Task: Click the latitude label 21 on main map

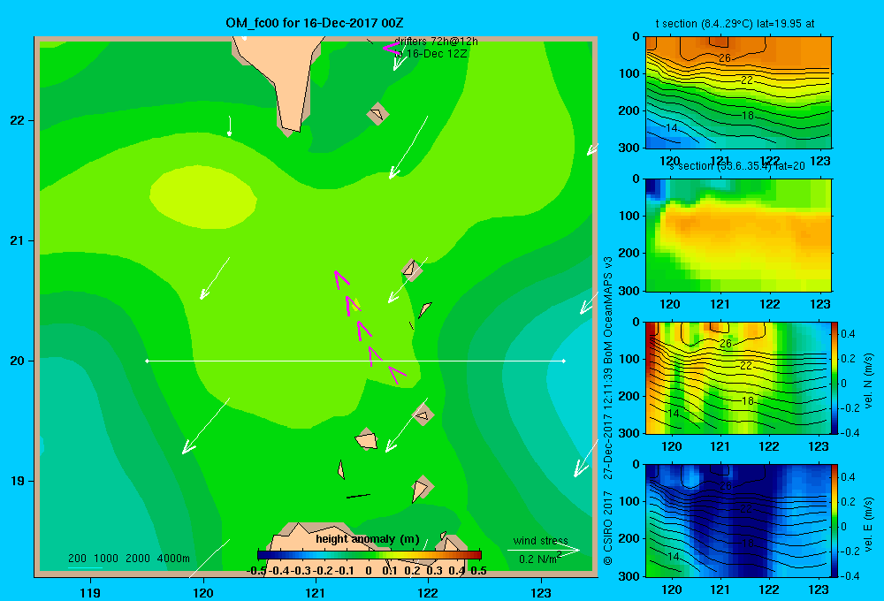Action: click(x=18, y=240)
